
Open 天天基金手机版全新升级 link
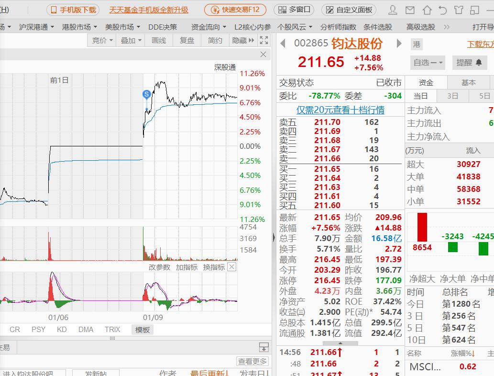[x=149, y=10]
